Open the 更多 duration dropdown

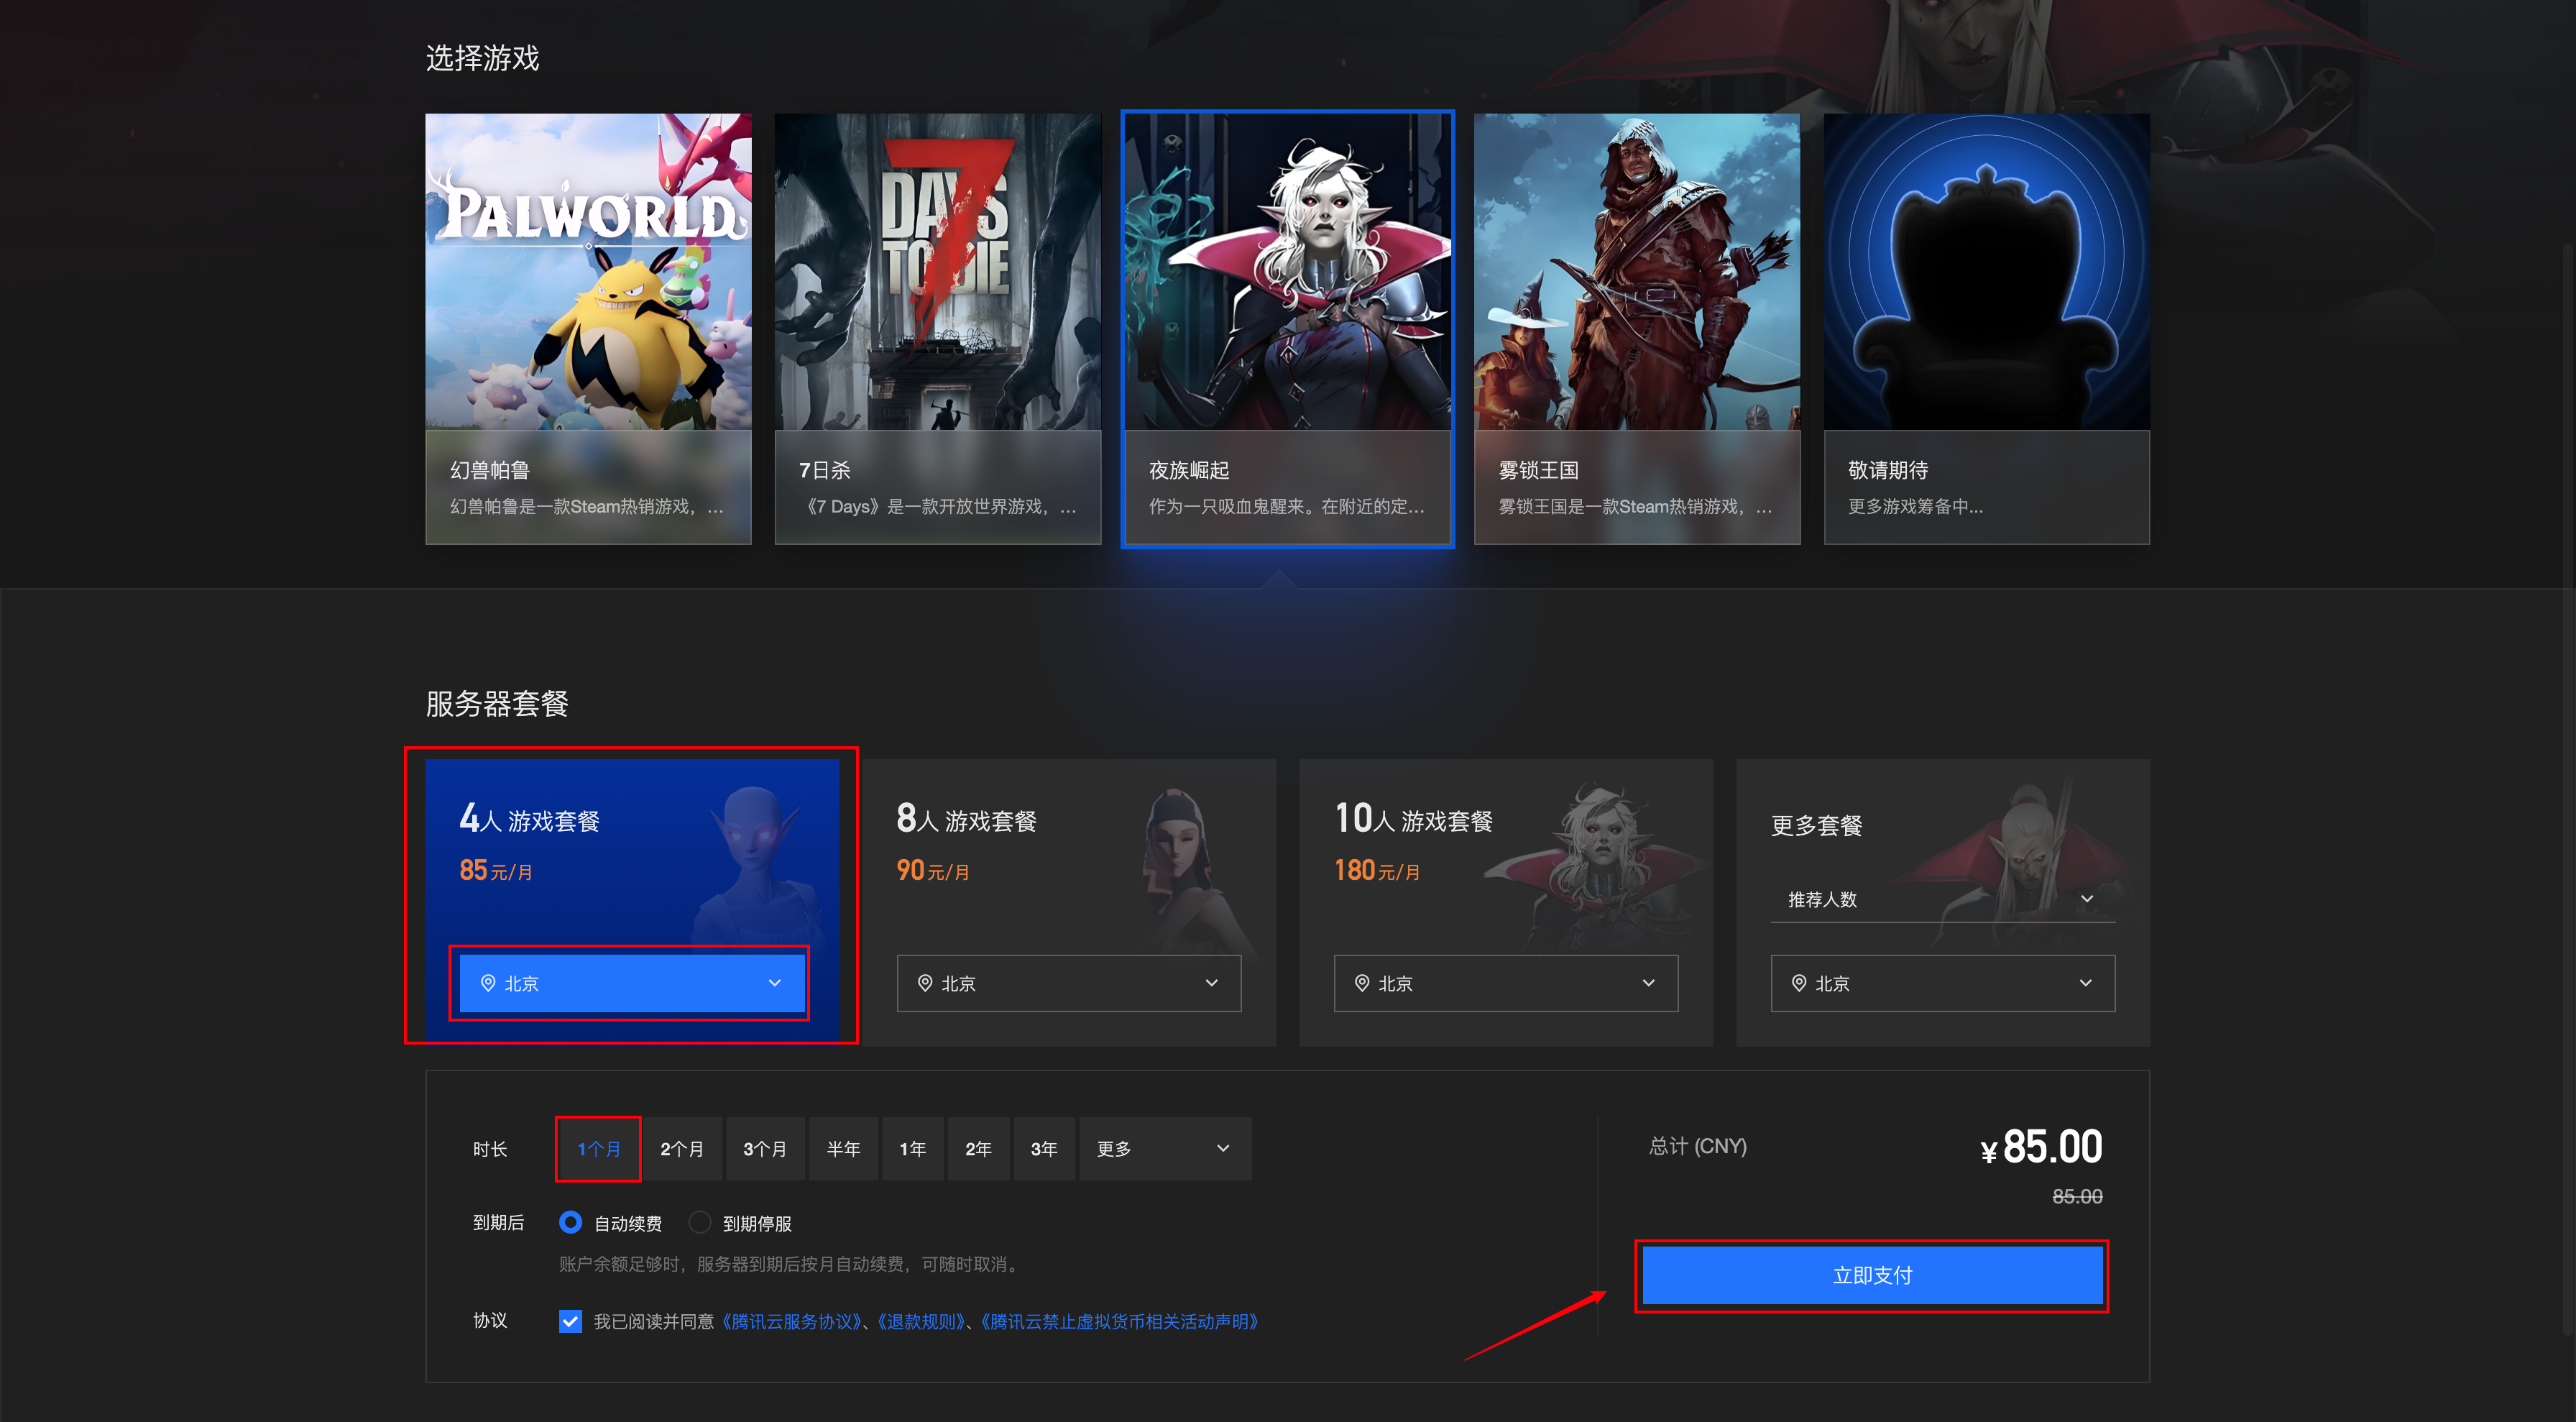pos(1164,1149)
